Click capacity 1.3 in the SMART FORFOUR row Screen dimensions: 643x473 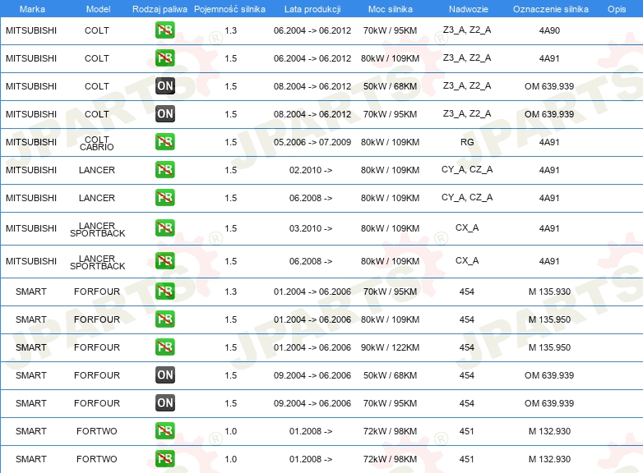pos(230,292)
